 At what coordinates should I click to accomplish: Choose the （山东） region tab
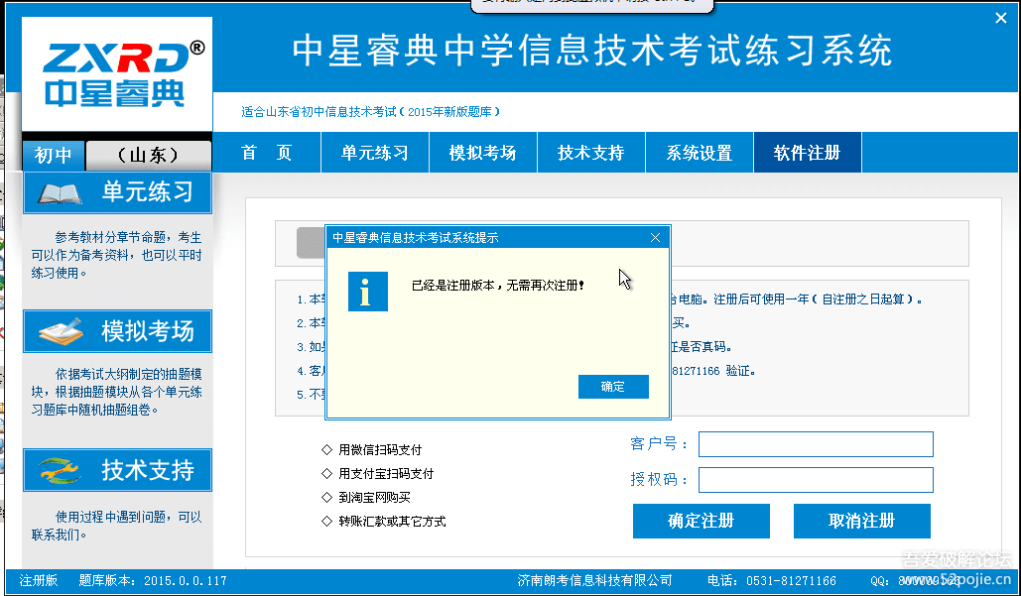click(148, 156)
